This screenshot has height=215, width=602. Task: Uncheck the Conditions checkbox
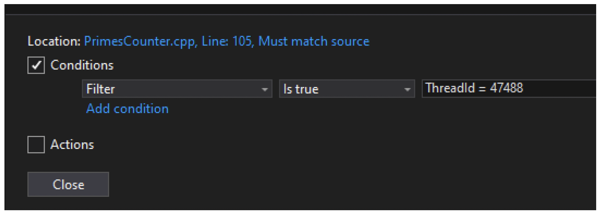tap(36, 65)
